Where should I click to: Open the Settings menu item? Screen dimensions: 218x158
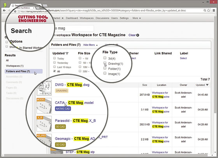click(124, 18)
